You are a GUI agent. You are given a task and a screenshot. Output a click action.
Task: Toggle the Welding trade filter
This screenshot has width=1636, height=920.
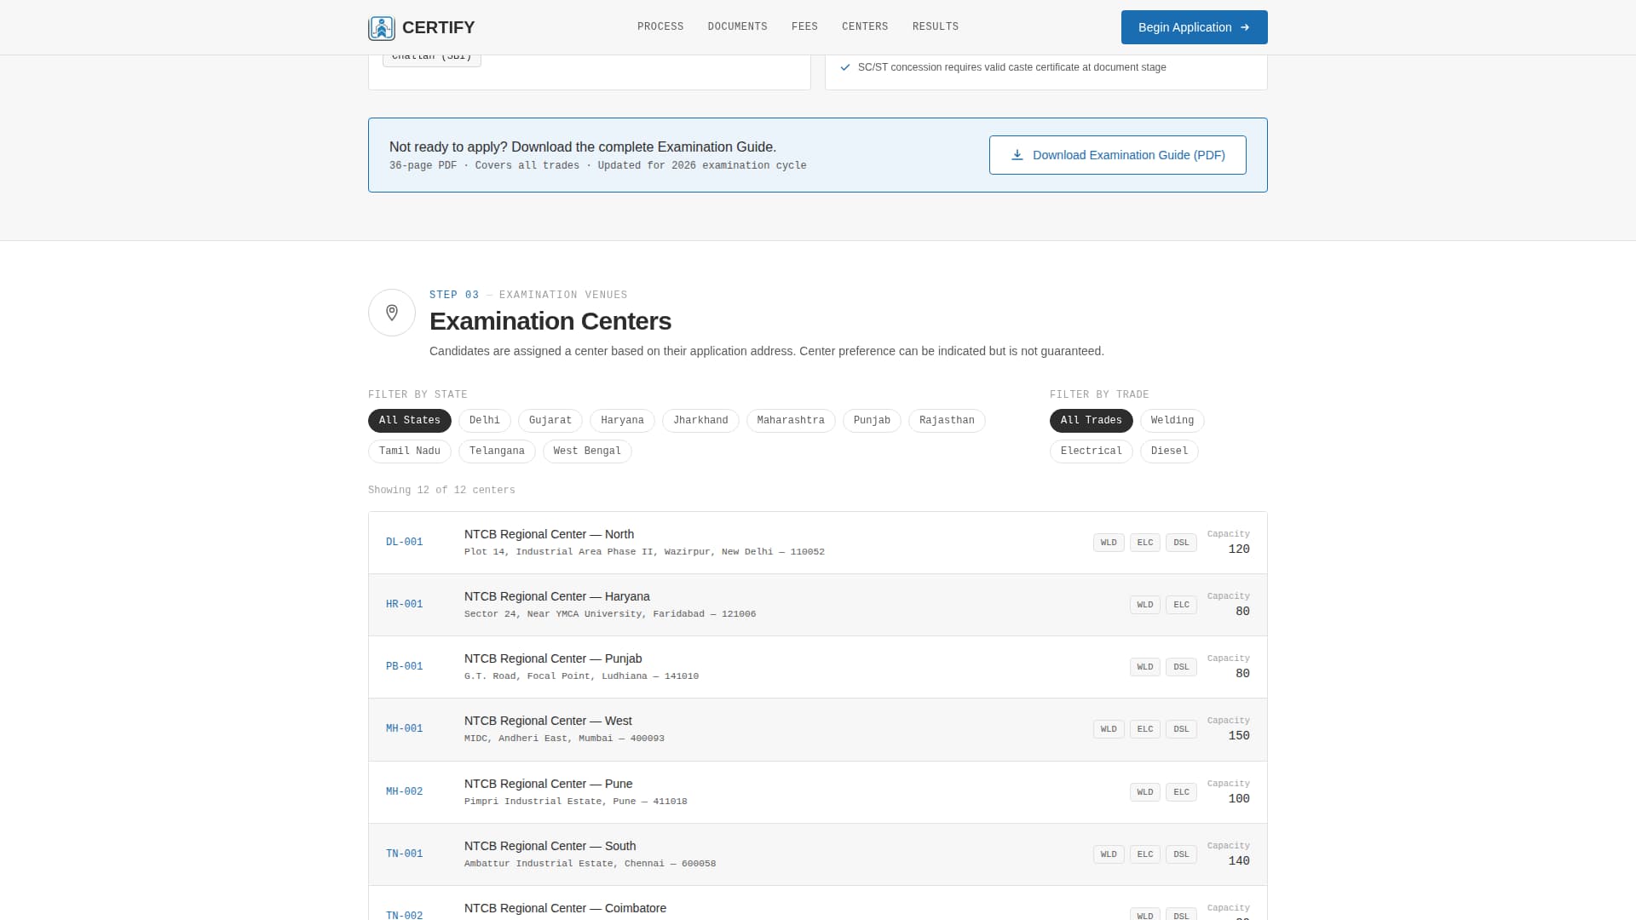(1172, 421)
